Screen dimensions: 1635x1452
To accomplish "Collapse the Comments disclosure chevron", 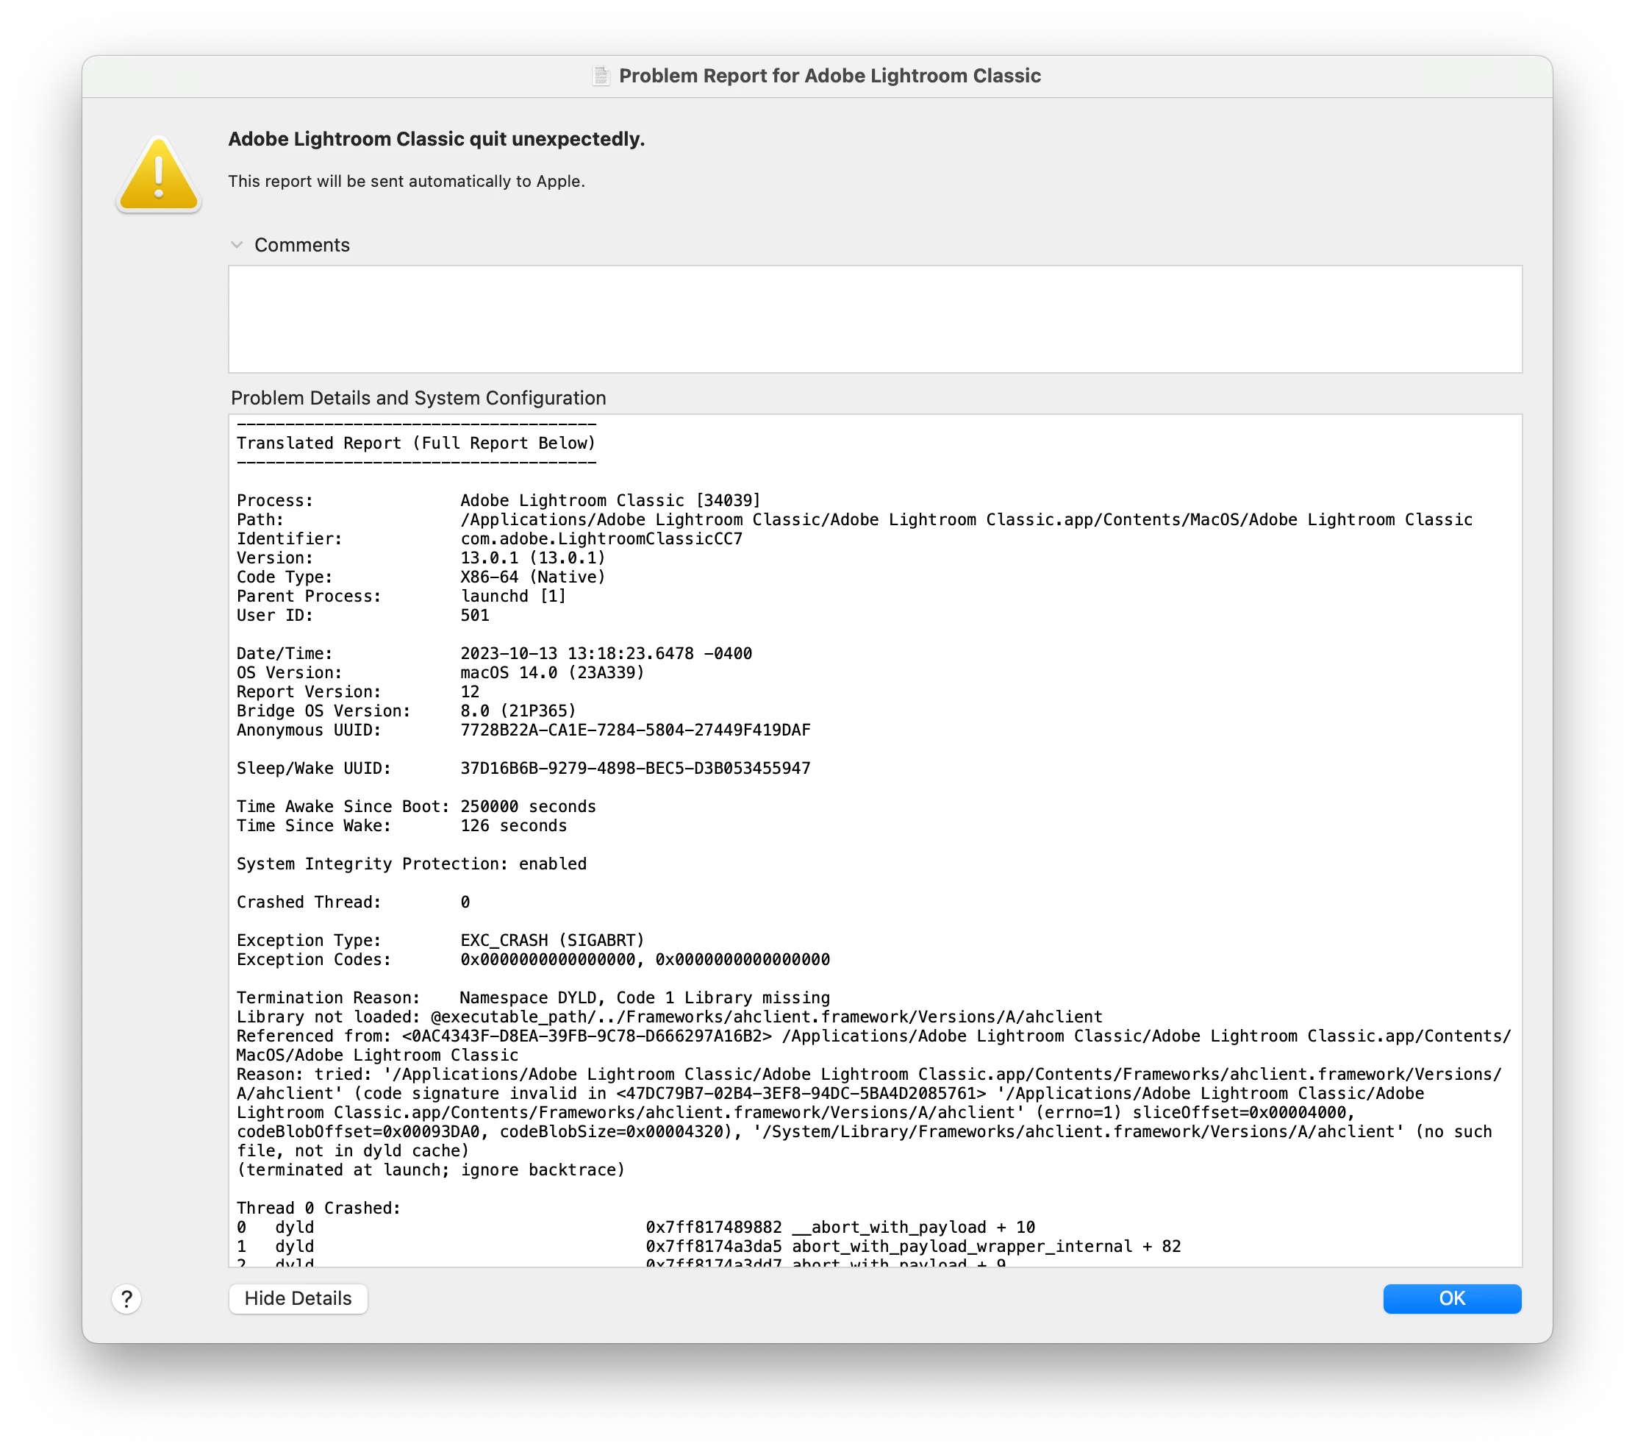I will pyautogui.click(x=237, y=245).
